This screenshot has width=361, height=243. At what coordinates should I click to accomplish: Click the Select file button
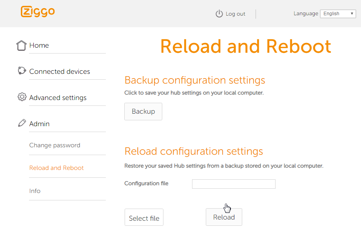(144, 218)
